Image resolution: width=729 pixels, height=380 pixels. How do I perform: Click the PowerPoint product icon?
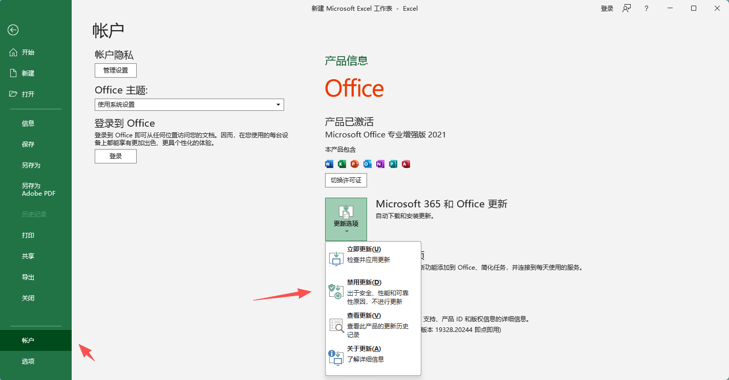coord(354,164)
